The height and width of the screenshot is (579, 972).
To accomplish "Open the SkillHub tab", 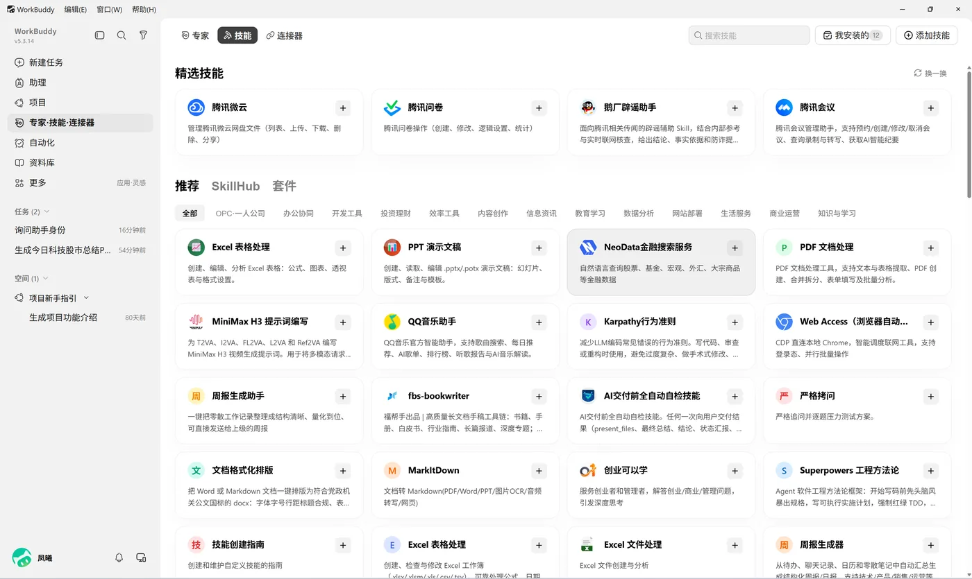I will click(x=235, y=186).
